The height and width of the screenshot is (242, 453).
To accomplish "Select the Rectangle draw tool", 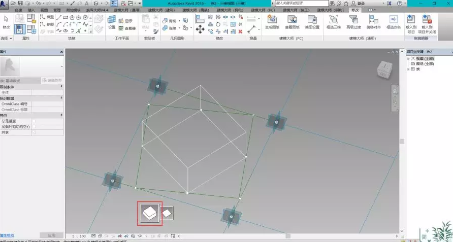I will pyautogui.click(x=66, y=18).
